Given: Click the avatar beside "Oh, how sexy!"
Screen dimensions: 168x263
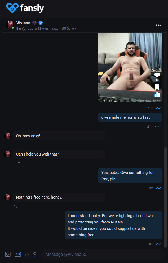Looking at the screenshot, I should tap(7, 136).
